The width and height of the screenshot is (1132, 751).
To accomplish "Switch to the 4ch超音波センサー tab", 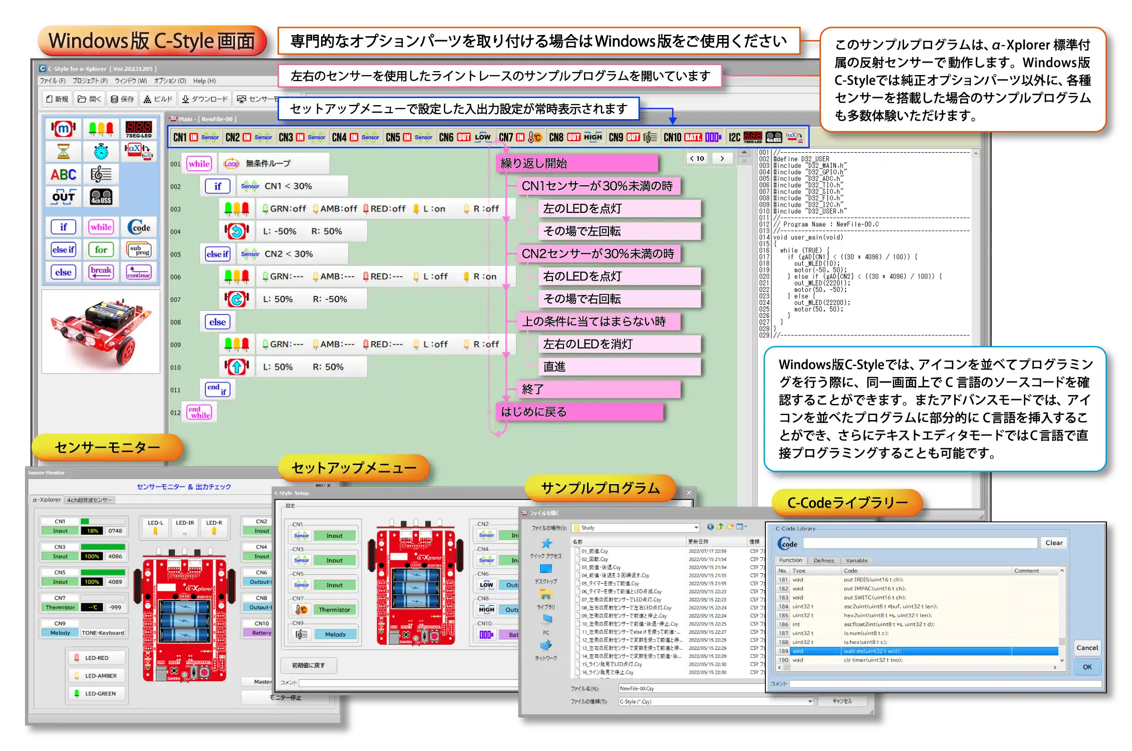I will click(90, 500).
